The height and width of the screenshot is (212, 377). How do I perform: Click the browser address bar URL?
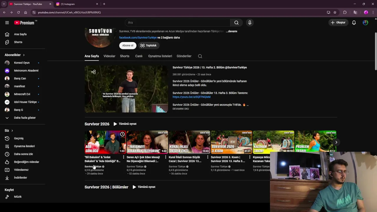[x=69, y=12]
